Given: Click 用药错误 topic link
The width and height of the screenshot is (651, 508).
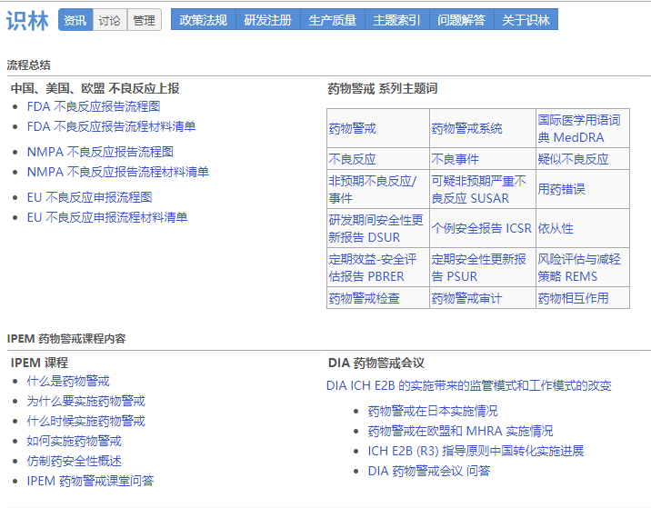Looking at the screenshot, I should point(561,189).
